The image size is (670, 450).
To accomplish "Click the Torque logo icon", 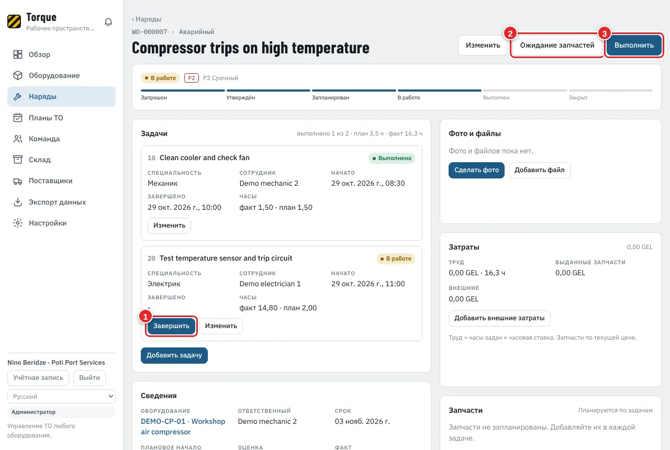I will [14, 21].
